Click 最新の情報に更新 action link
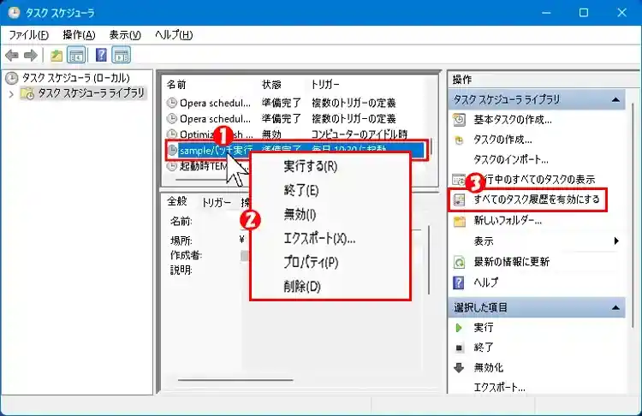Viewport: 642px width, 416px height. coord(512,262)
